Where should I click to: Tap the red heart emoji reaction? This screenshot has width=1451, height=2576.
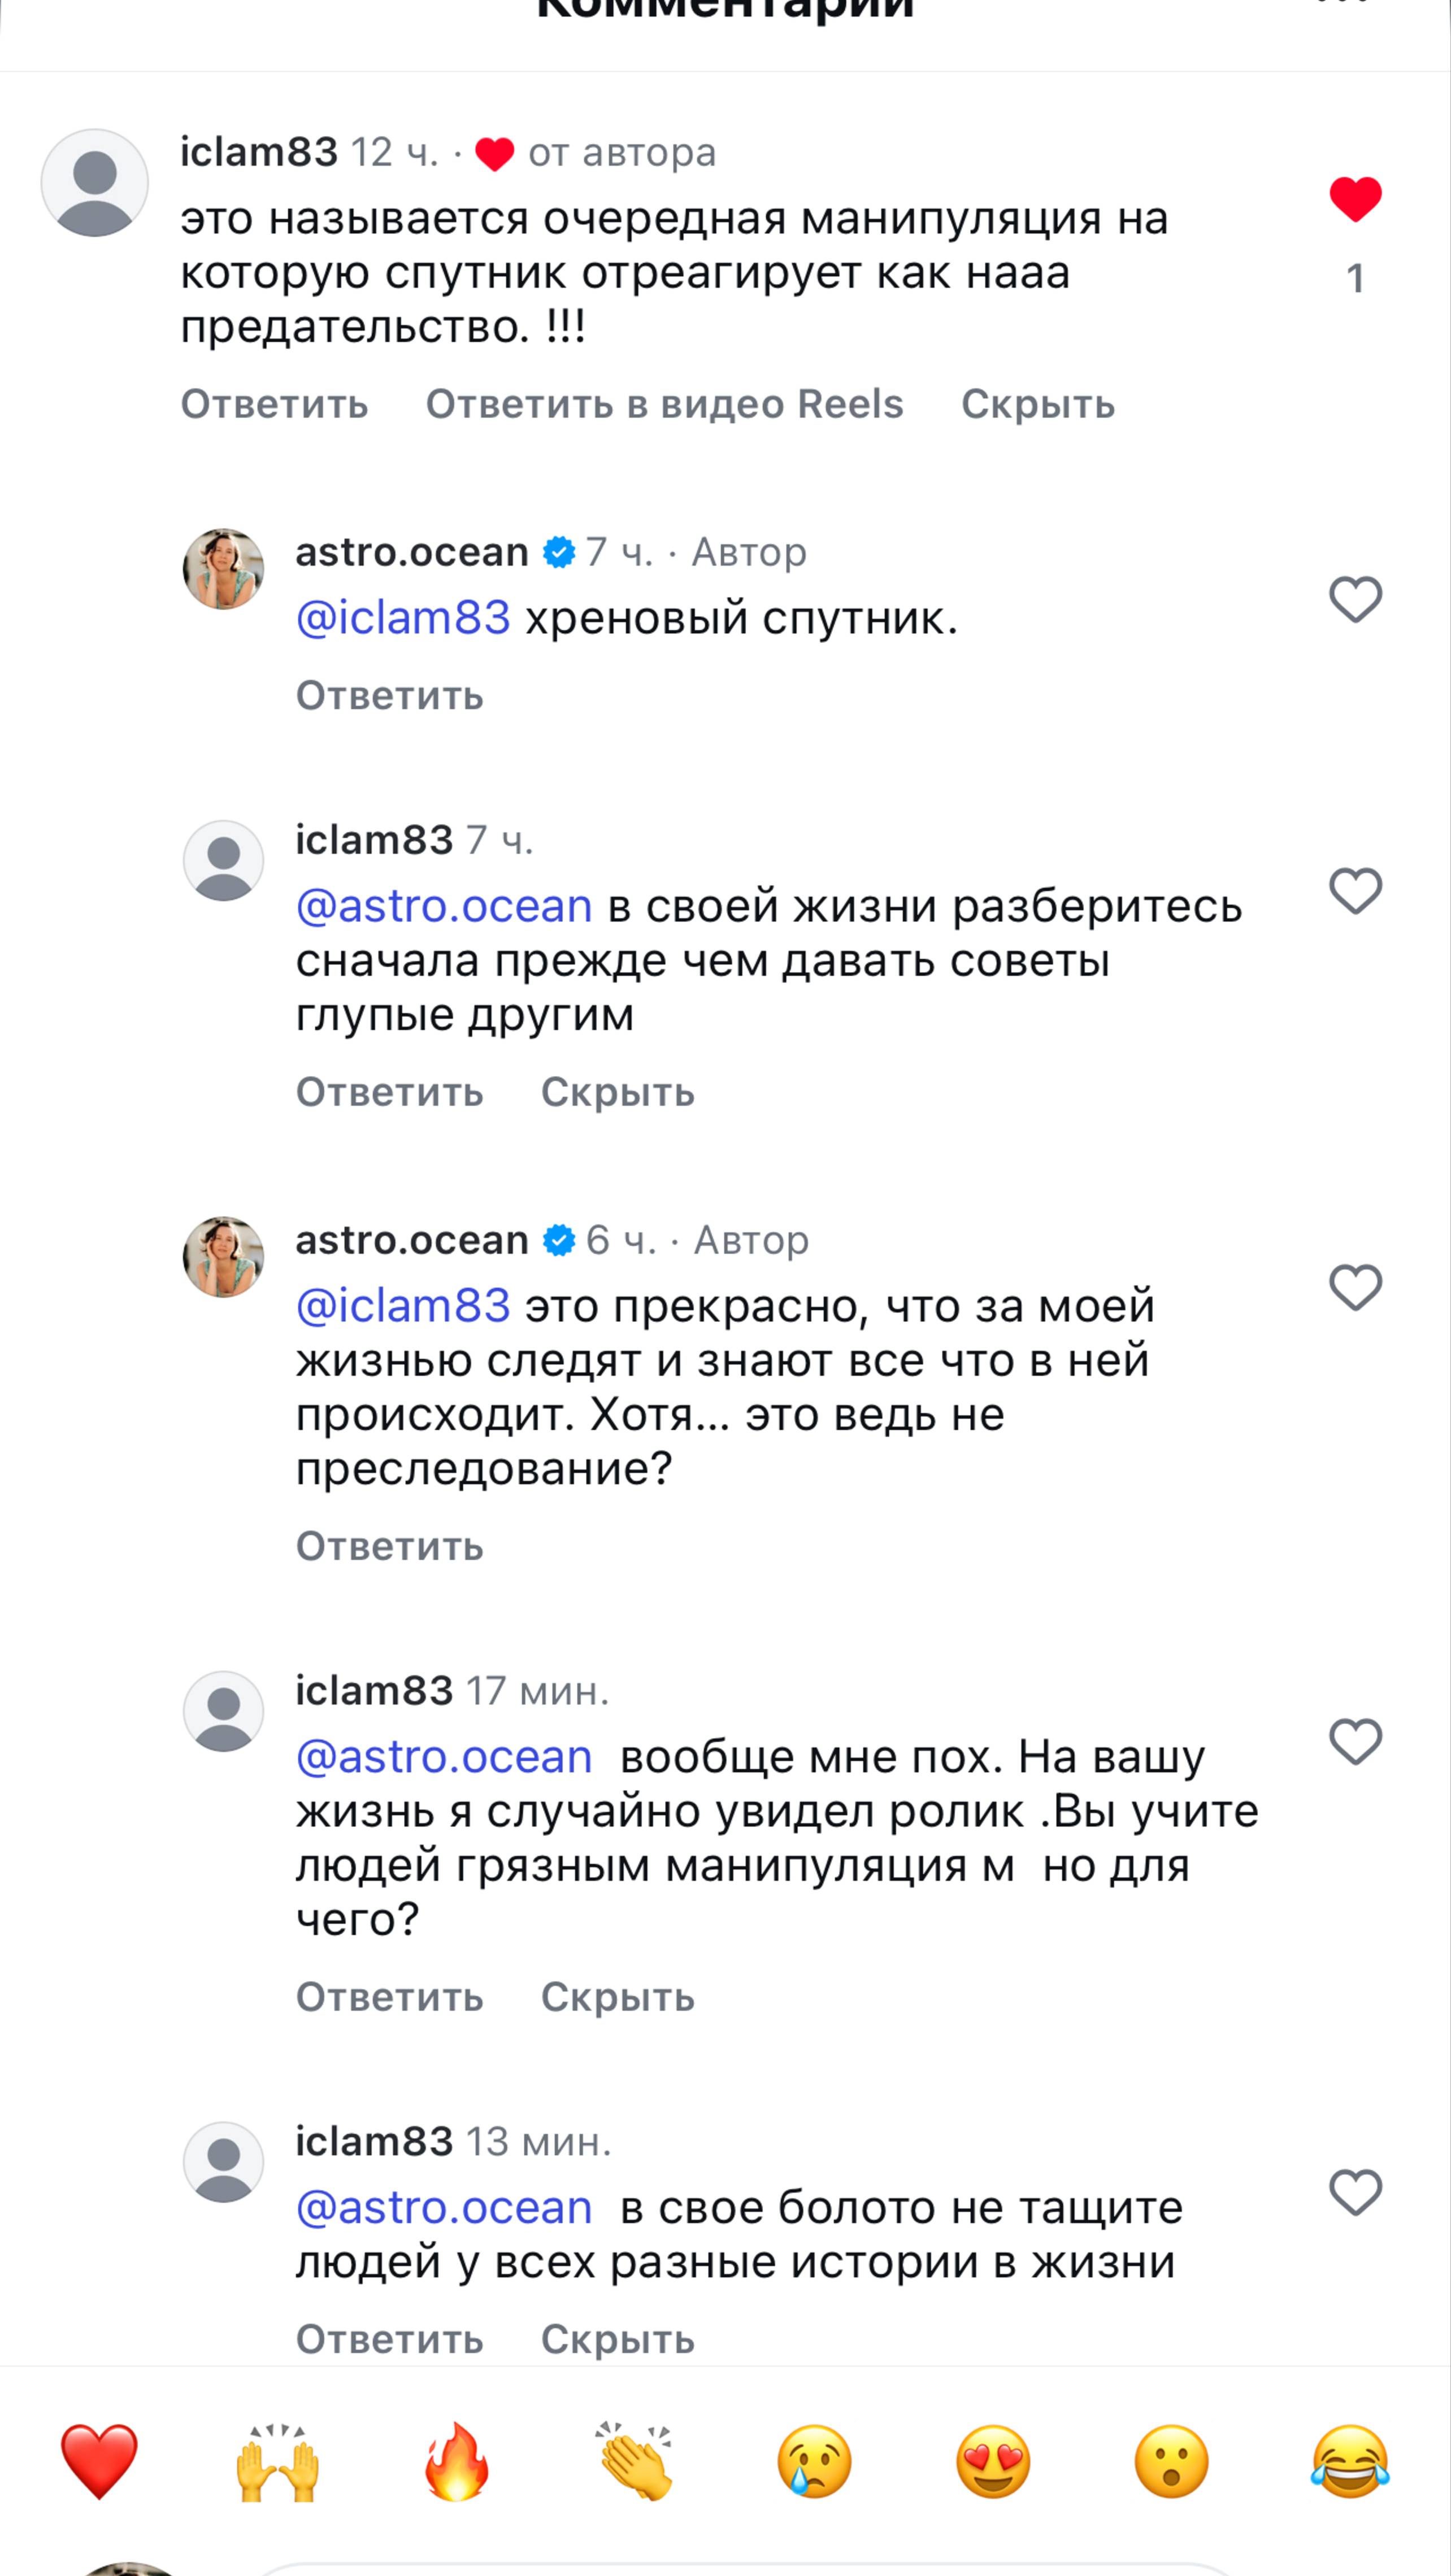click(x=98, y=2460)
